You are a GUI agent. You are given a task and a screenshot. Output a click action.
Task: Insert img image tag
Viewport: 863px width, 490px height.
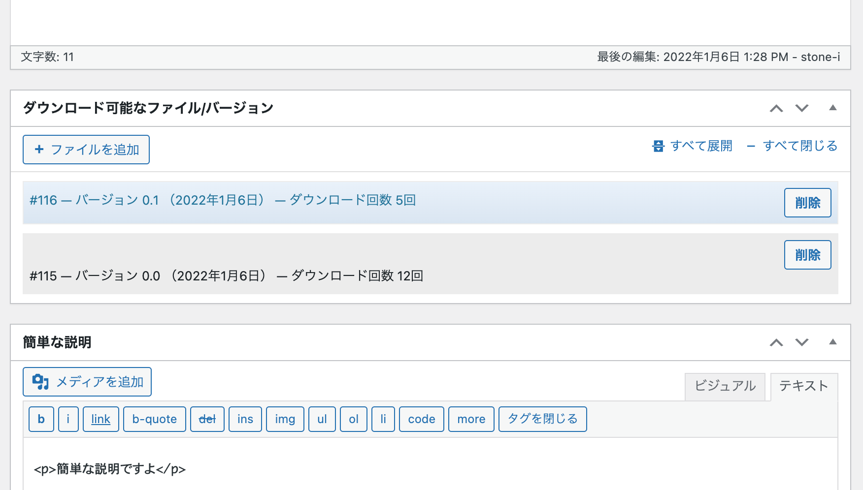click(285, 419)
